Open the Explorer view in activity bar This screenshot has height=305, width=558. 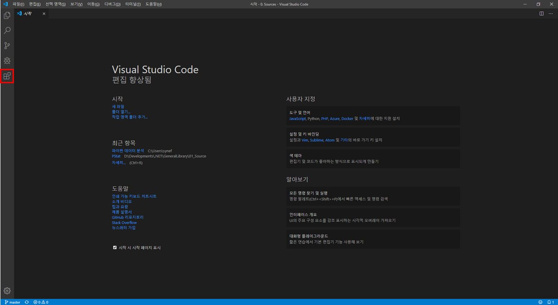tap(7, 16)
